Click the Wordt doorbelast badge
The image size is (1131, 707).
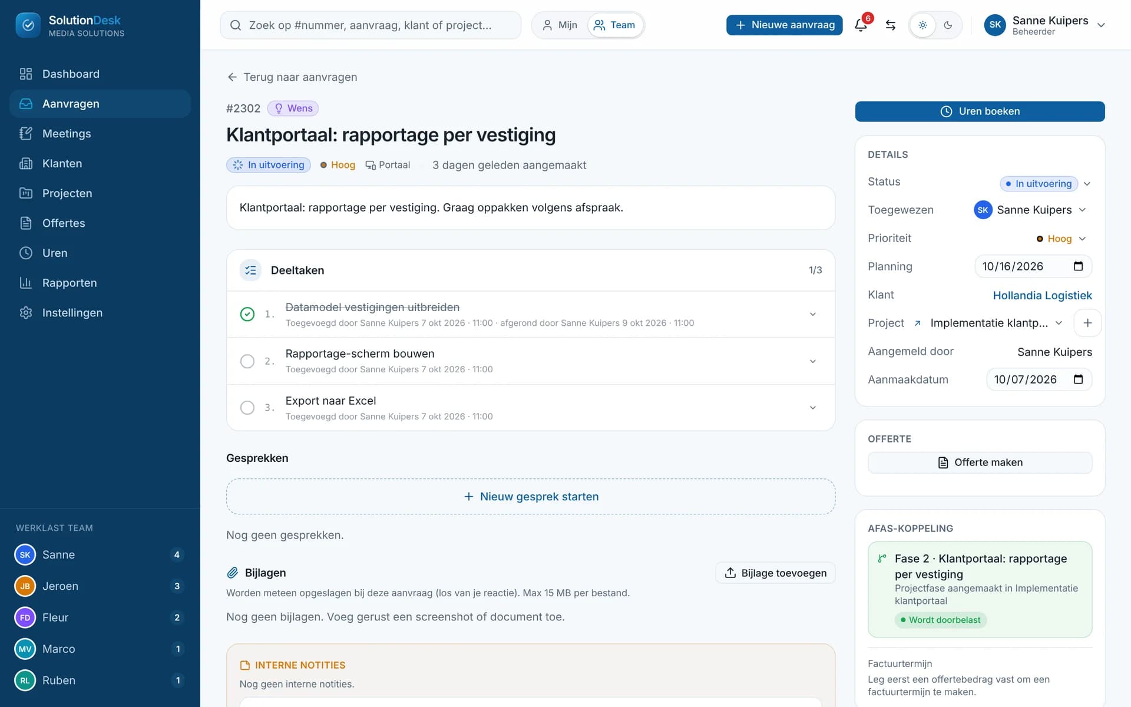940,620
